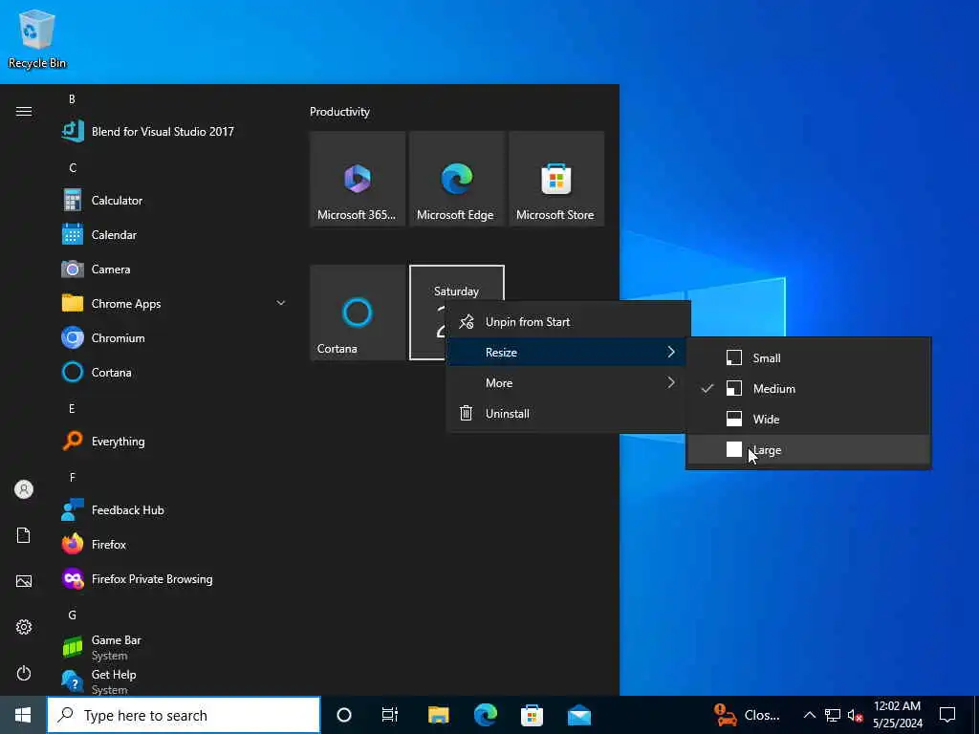Click the letter E section heading

pos(72,408)
